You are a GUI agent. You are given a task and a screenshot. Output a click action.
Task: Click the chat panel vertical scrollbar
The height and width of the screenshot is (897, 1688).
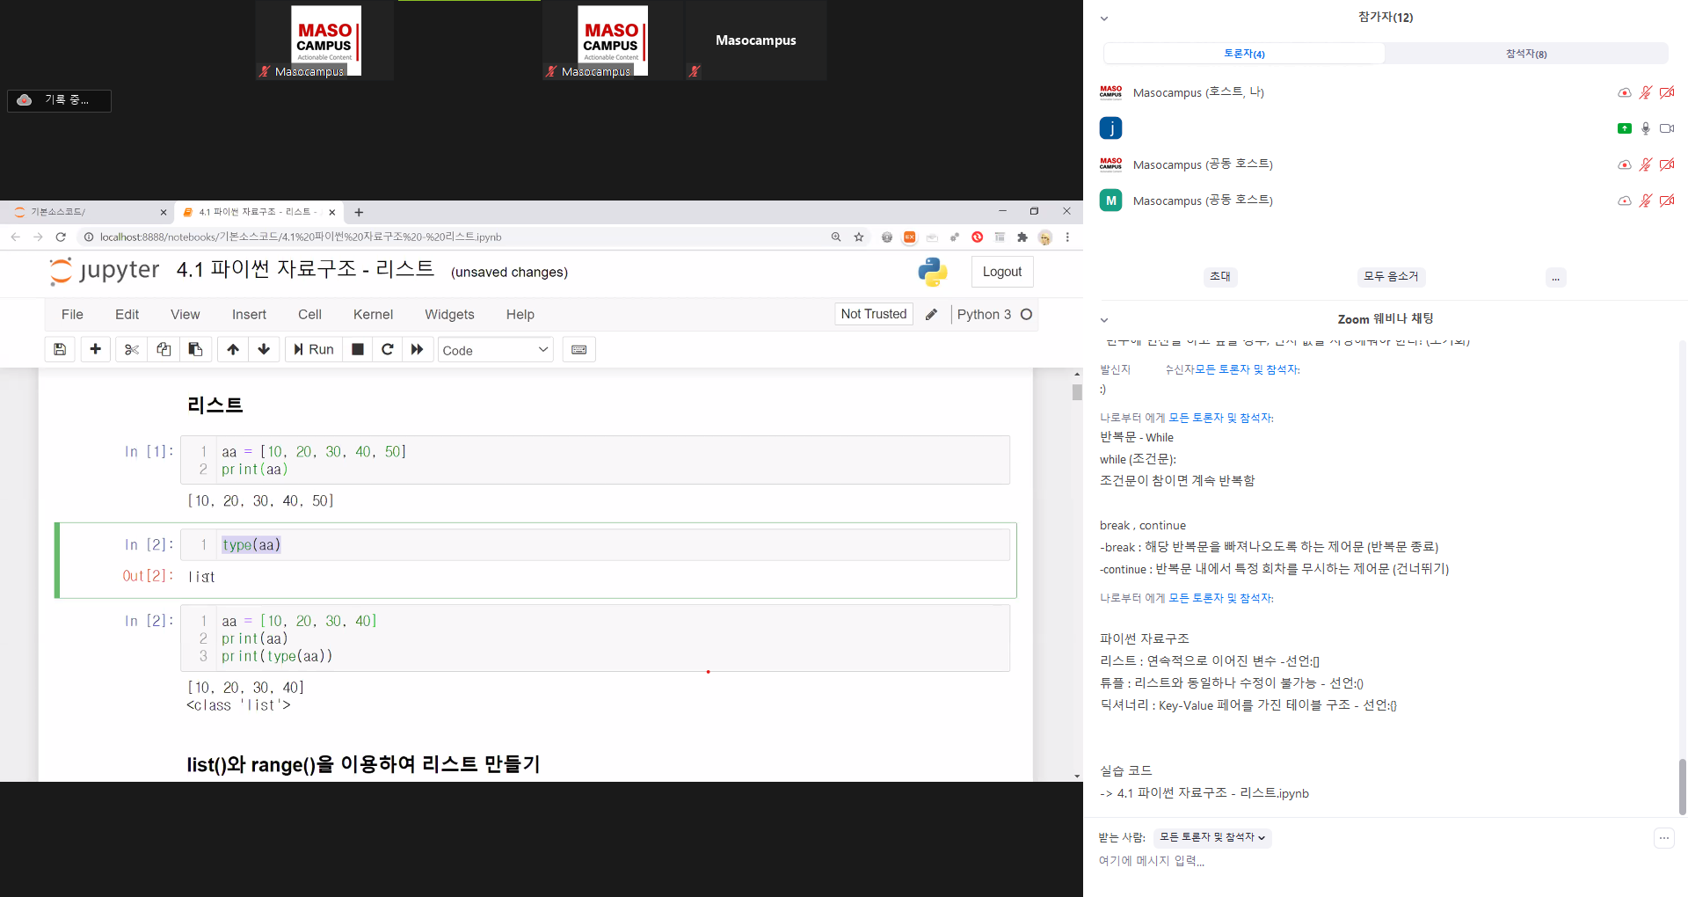pyautogui.click(x=1682, y=786)
